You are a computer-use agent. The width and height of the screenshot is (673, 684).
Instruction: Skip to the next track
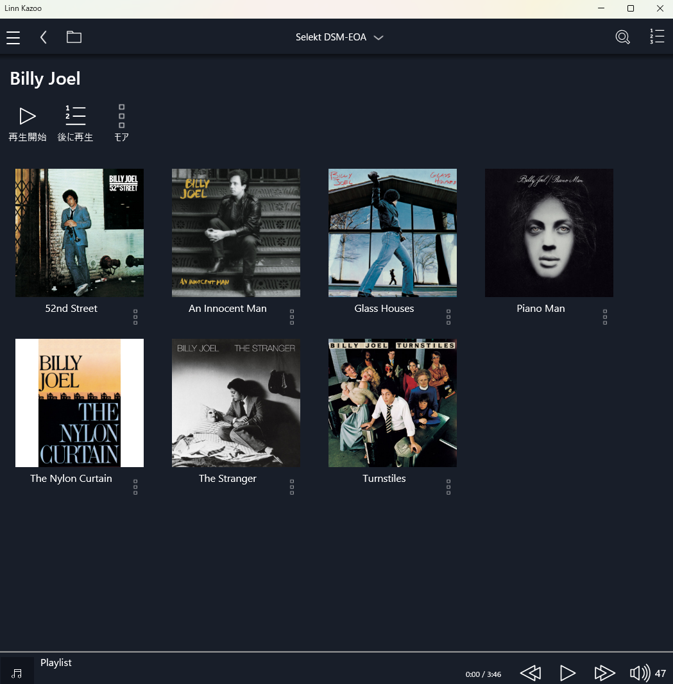pyautogui.click(x=604, y=673)
